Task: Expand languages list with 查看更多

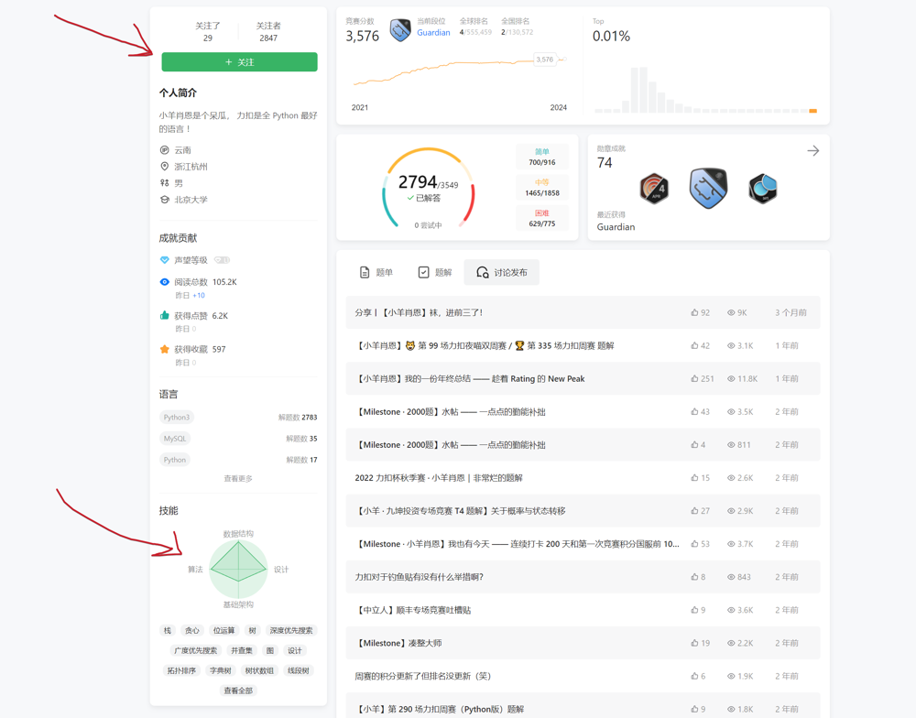Action: pos(238,478)
